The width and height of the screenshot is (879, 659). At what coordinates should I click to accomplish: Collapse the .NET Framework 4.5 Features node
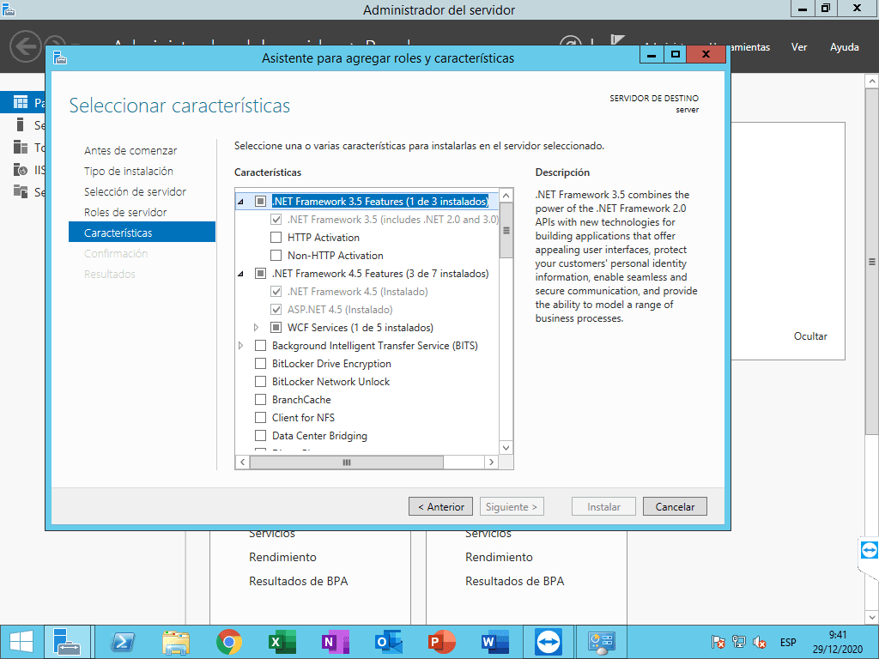240,274
